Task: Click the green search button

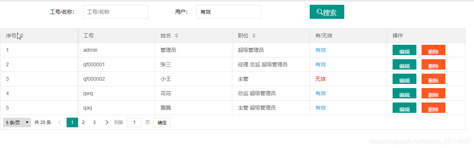Action: (327, 12)
